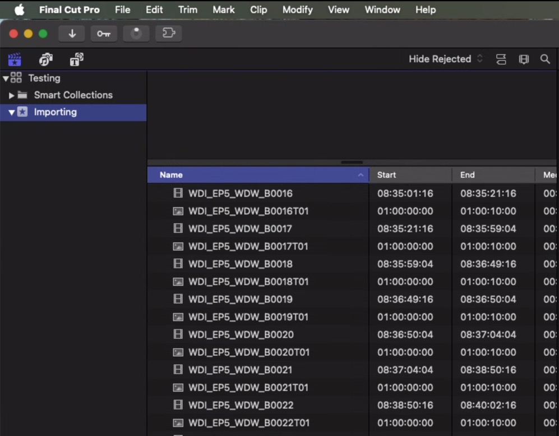
Task: Open the Apple menu
Action: [x=19, y=10]
